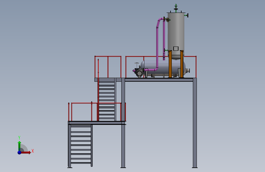Select the right gray platform support column
The image size is (265, 172).
tap(195, 123)
